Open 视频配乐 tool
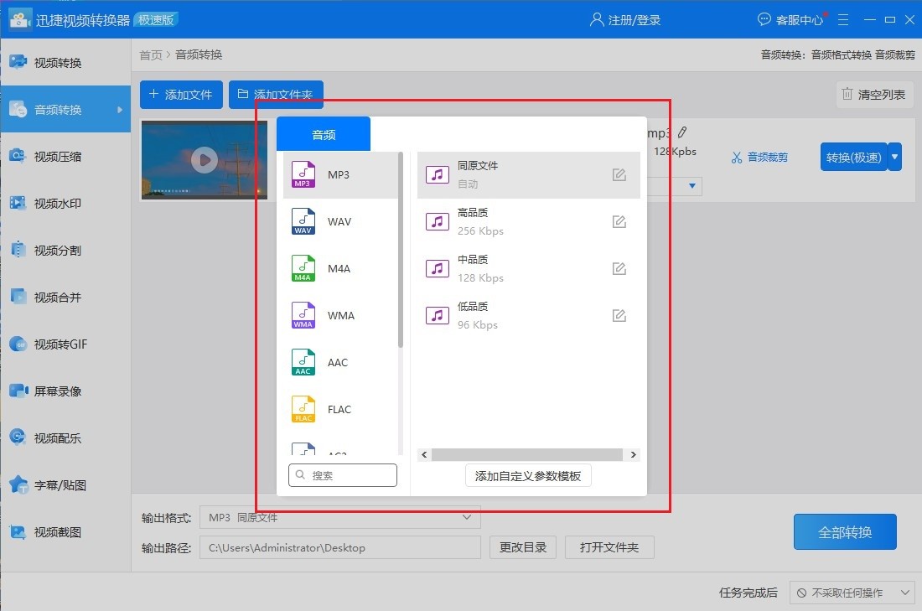Image resolution: width=922 pixels, height=611 pixels. 65,438
